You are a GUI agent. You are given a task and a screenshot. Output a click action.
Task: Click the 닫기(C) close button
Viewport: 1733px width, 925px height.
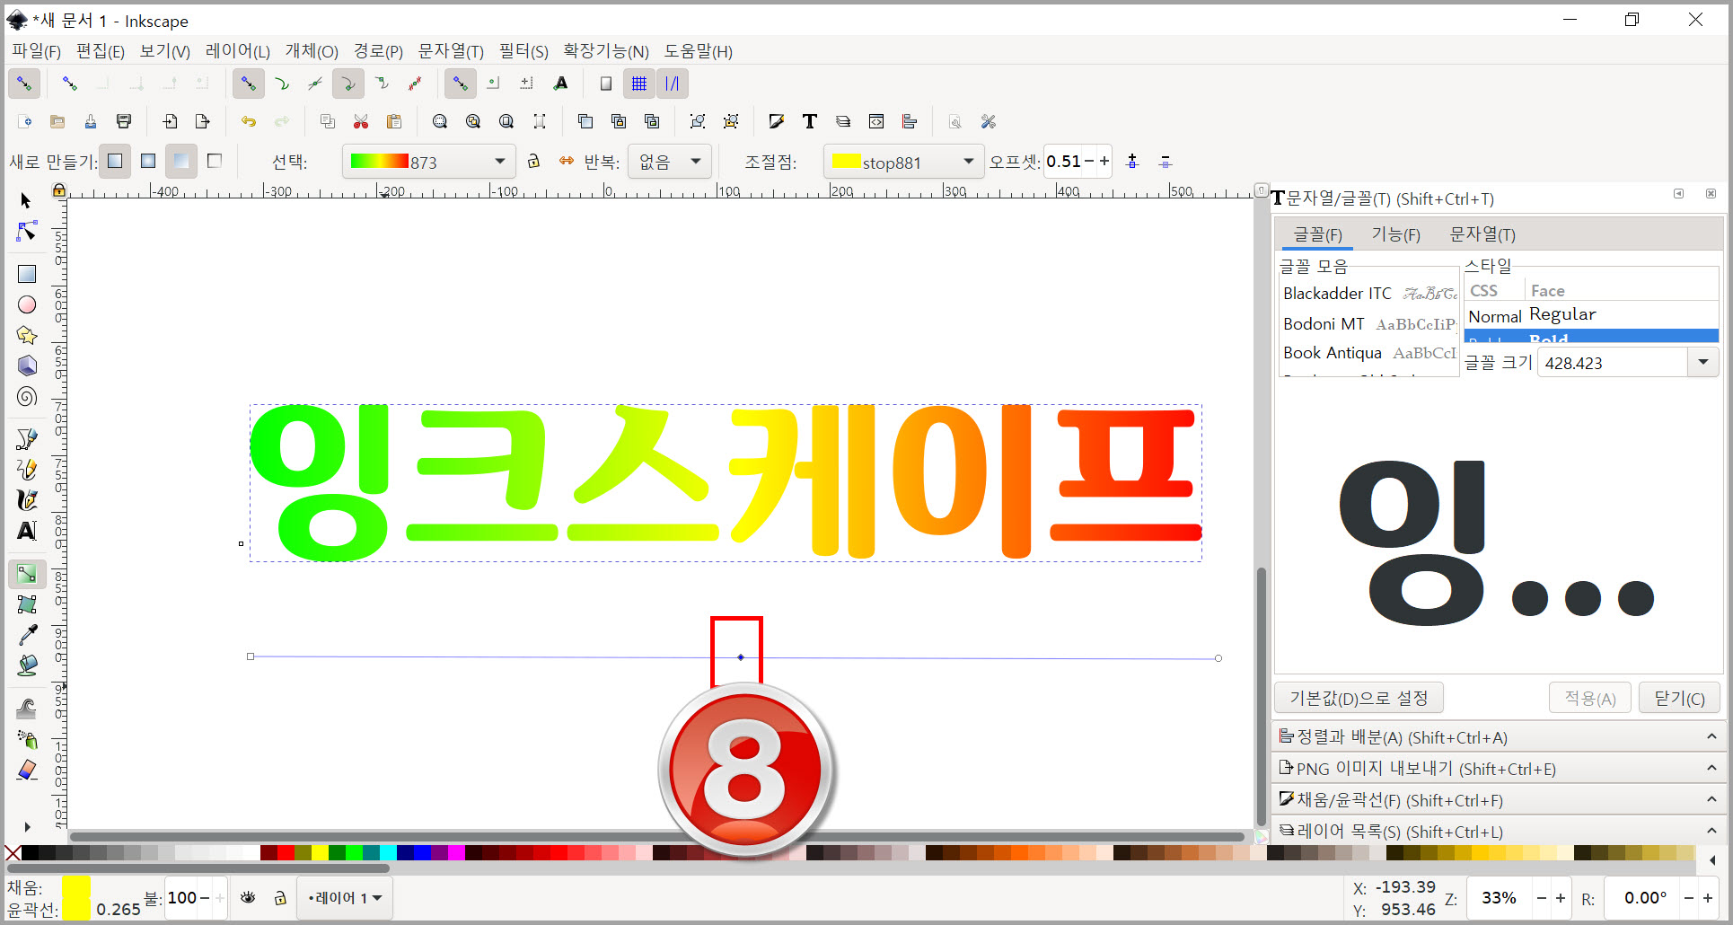[1679, 698]
